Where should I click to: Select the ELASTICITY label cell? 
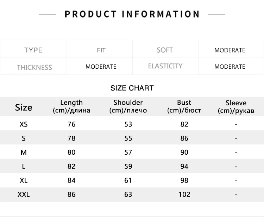(x=165, y=66)
